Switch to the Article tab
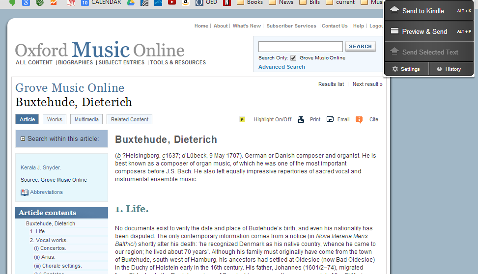The image size is (478, 274). tap(27, 119)
